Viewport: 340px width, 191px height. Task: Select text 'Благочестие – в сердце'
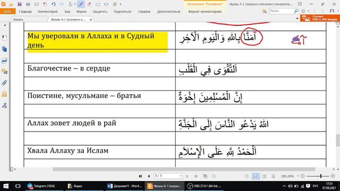(69, 68)
